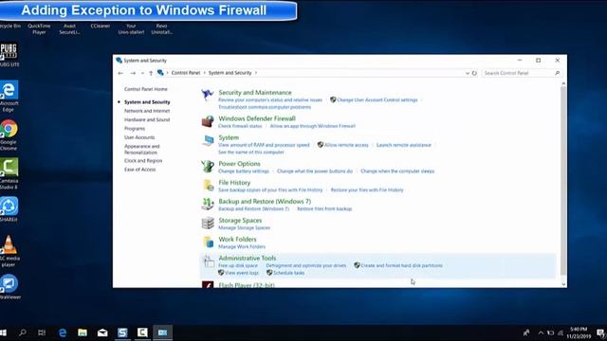Refresh the Control Panel view

click(474, 73)
